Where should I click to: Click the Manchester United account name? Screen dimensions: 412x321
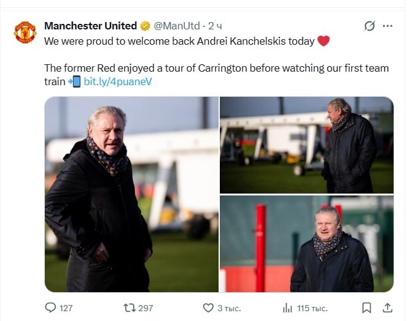tap(90, 26)
